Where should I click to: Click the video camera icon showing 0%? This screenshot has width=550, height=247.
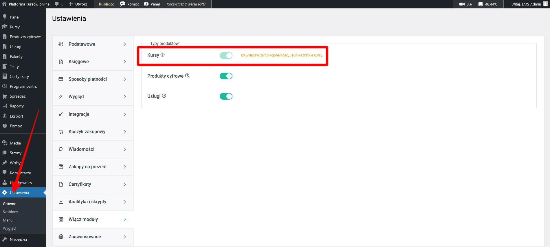tap(462, 4)
